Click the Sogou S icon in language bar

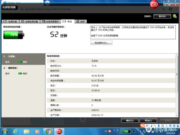(x=110, y=131)
